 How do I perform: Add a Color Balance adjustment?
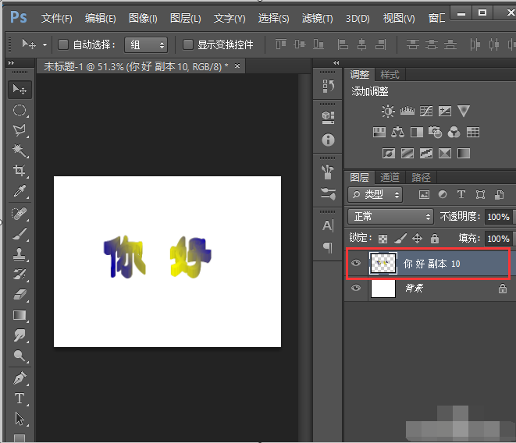[398, 133]
